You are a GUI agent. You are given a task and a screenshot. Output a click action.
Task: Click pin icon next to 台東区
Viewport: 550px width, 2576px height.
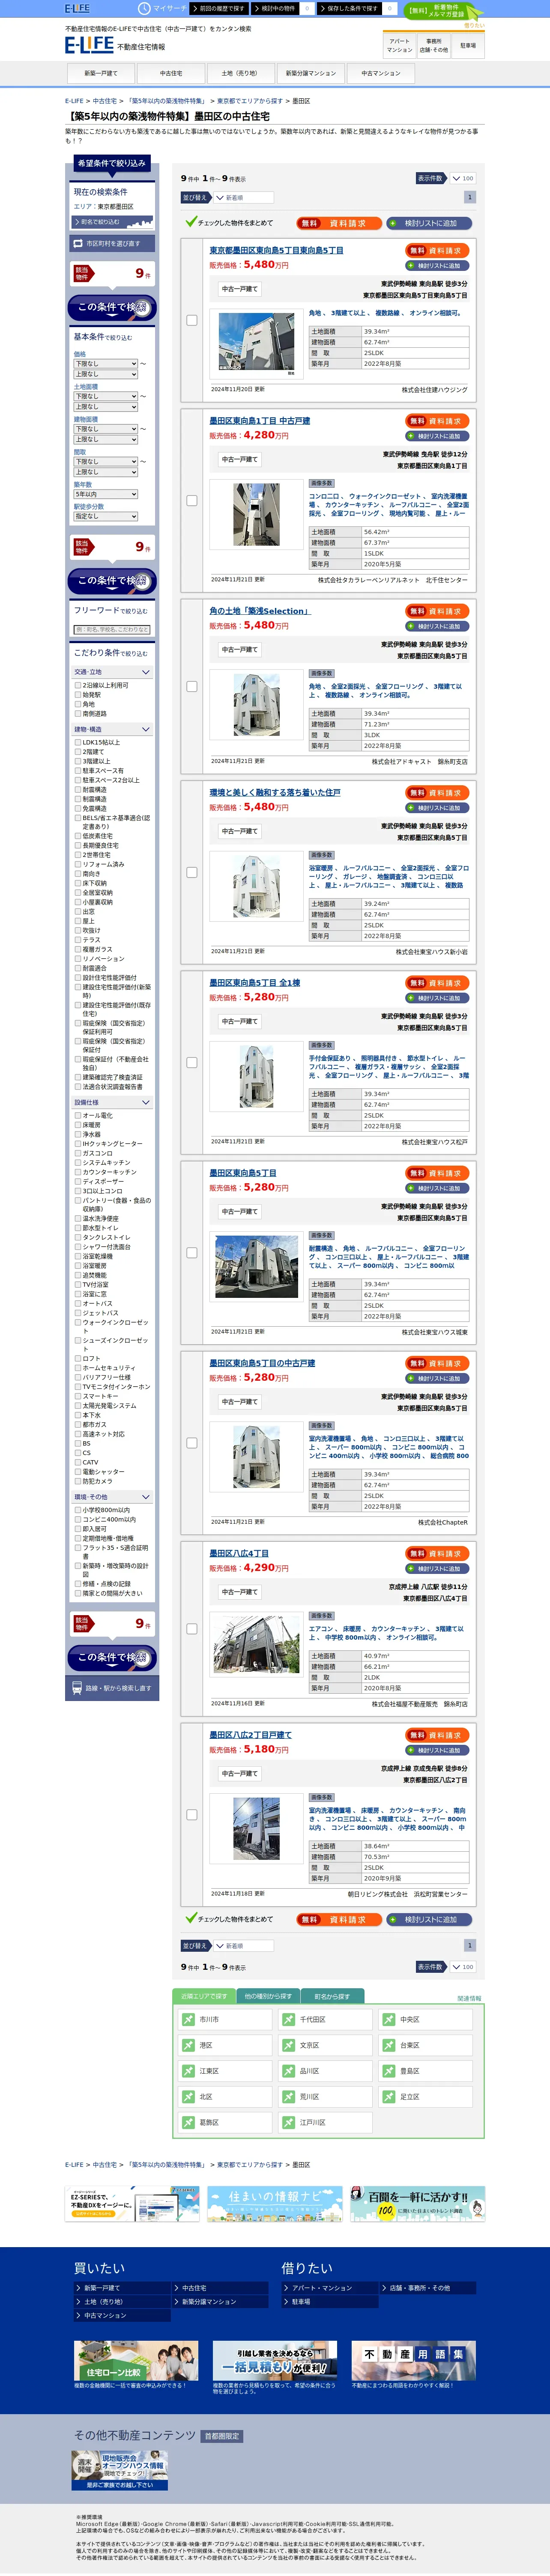tap(389, 2045)
